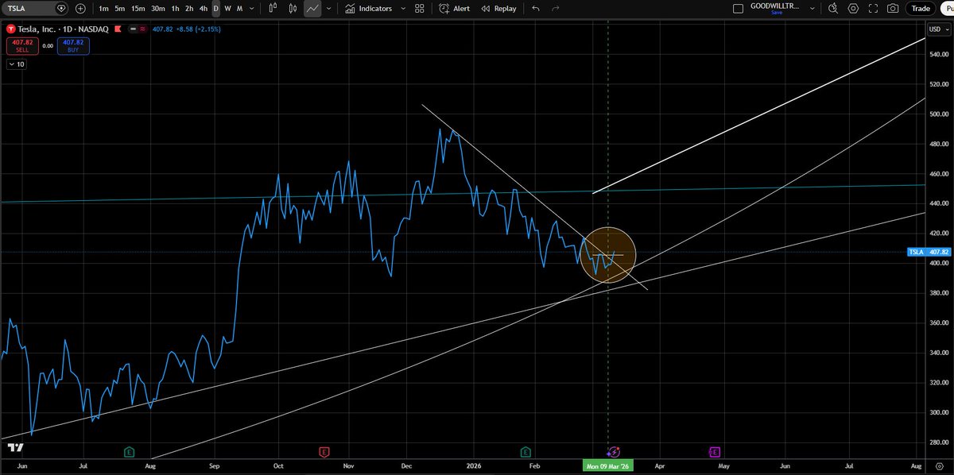Viewport: 954px width, 475px height.
Task: Enter fullscreen mode icon
Action: [873, 9]
